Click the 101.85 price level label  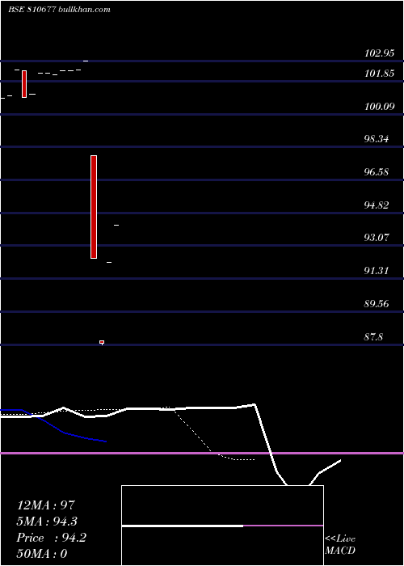point(379,74)
